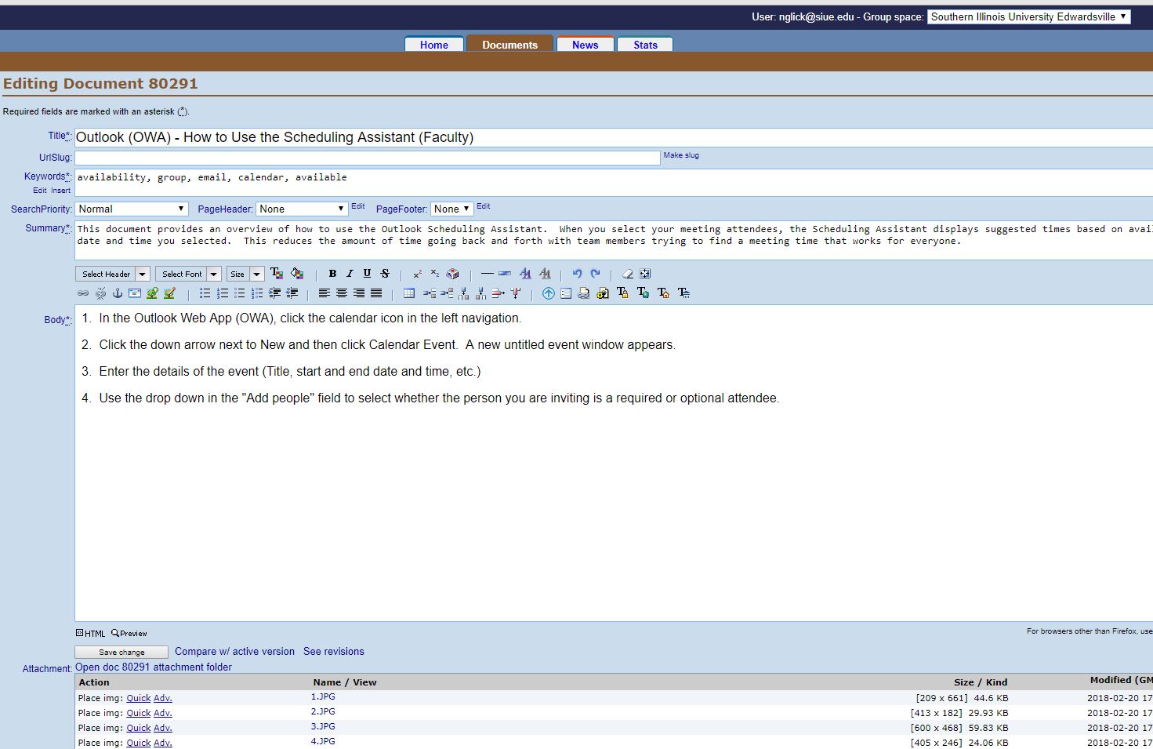Open the See revisions link
1153x749 pixels.
point(333,651)
